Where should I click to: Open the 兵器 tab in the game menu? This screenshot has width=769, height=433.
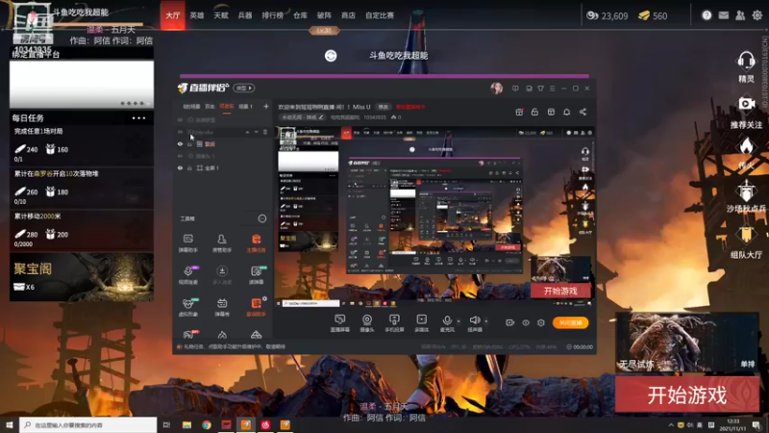point(245,15)
